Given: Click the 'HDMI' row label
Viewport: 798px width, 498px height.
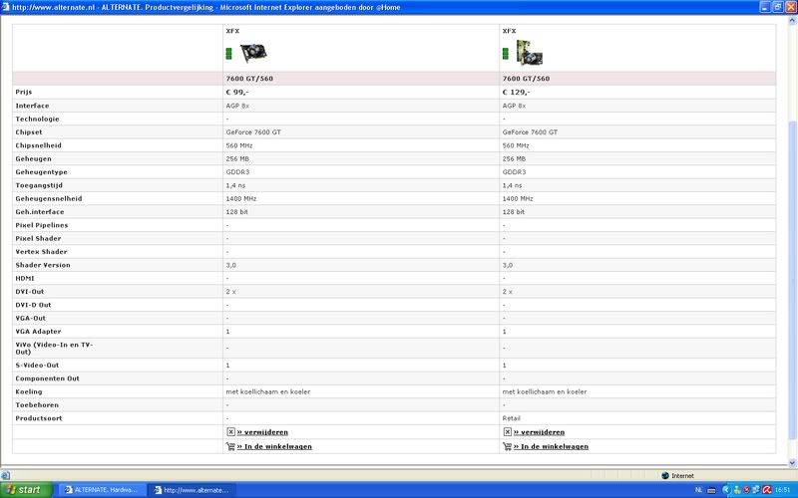Looking at the screenshot, I should 24,278.
